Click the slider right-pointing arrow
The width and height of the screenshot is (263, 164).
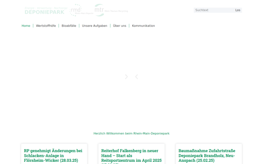(126, 77)
